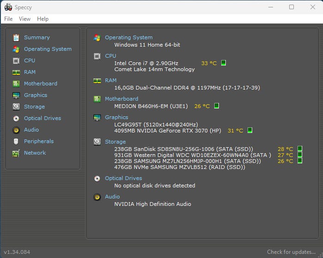Click the Windows 11 Home 64-bit text
The image size is (323, 258).
[x=147, y=45]
